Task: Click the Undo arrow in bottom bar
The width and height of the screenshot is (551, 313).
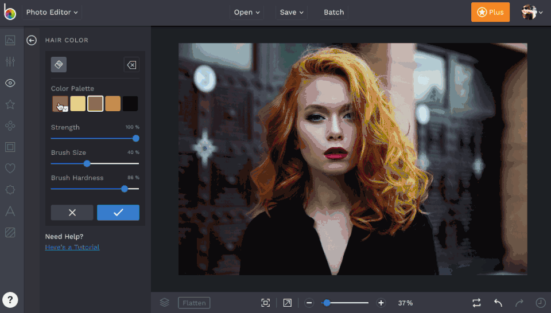Action: (498, 303)
